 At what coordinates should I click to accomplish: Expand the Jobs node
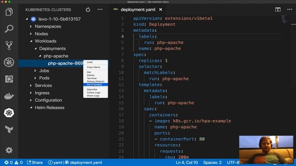[35, 71]
